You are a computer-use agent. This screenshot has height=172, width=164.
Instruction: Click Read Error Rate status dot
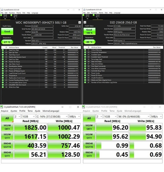(x=3, y=50)
